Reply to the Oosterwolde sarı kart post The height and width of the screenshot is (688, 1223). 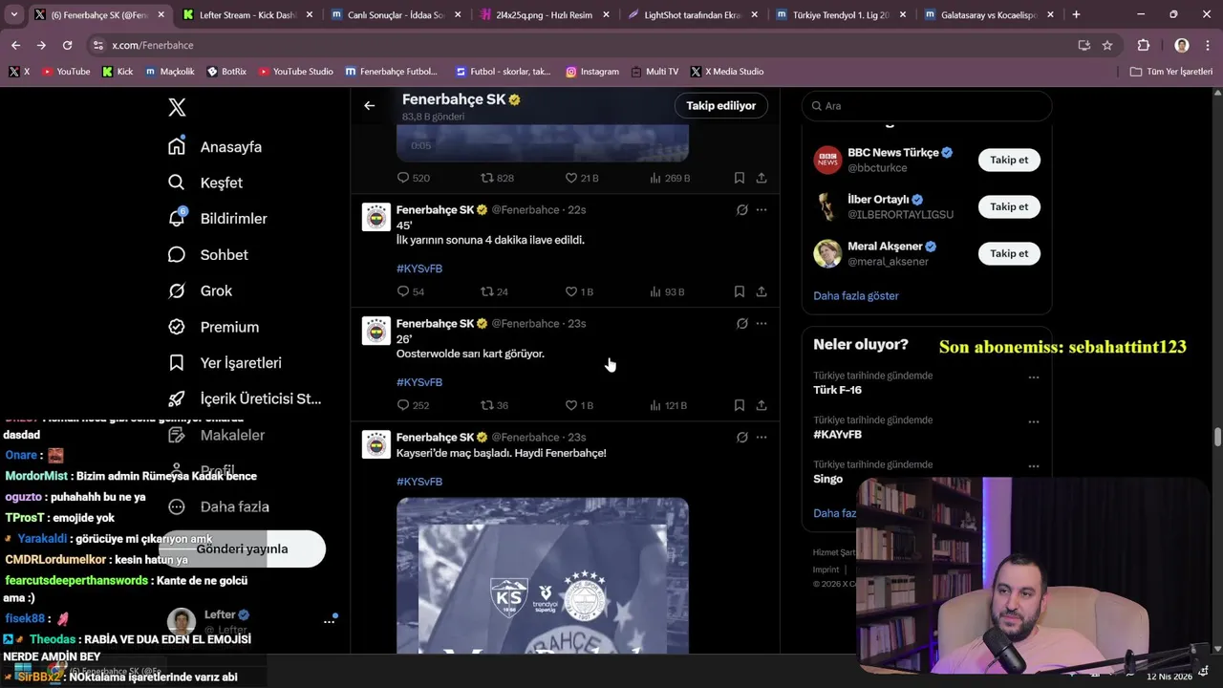click(x=413, y=405)
